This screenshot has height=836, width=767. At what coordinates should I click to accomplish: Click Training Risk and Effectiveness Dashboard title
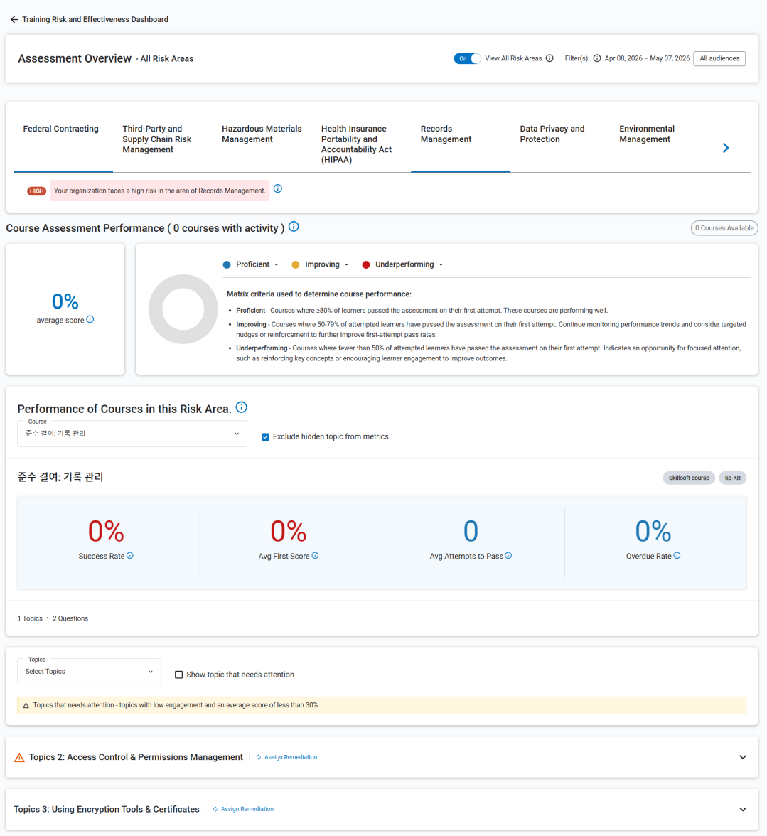coord(95,20)
